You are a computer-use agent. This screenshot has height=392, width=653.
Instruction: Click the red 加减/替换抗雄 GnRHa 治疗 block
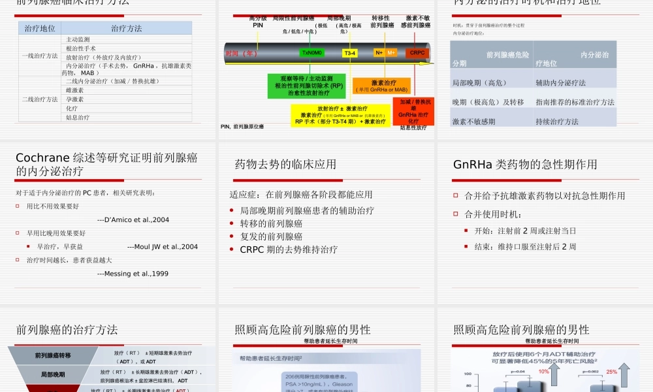[413, 110]
